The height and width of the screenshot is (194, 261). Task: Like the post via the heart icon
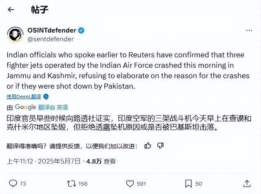(x=130, y=184)
